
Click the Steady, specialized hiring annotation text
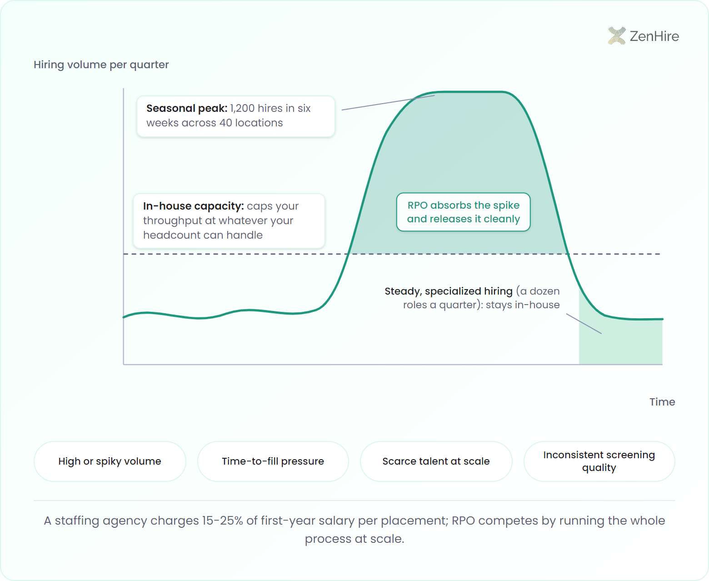click(x=472, y=298)
